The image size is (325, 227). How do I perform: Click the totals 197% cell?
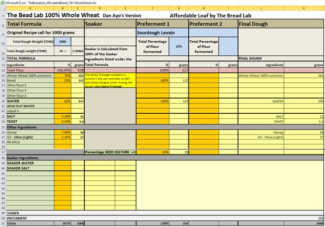(x=62, y=223)
